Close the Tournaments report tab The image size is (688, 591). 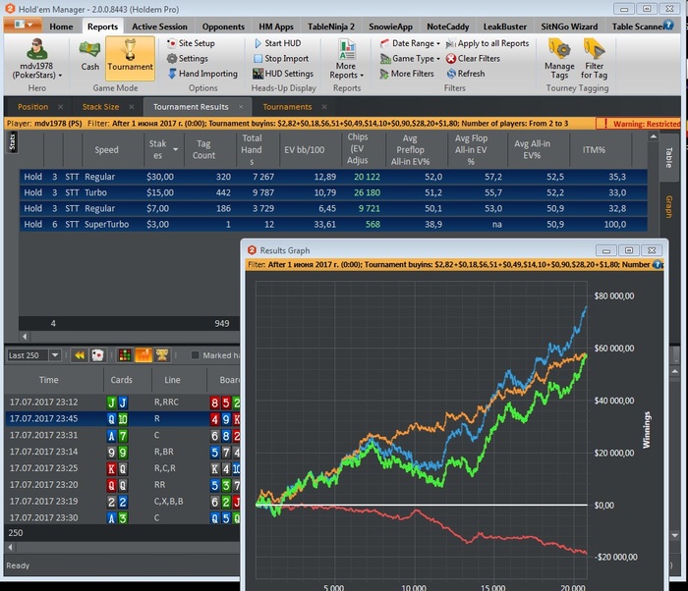(324, 107)
